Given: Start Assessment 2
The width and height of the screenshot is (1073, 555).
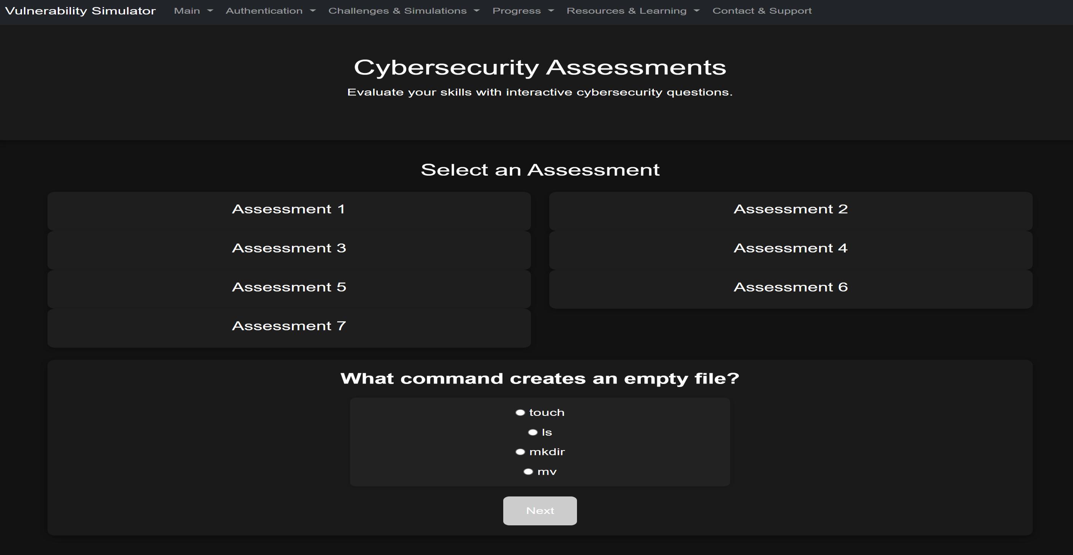Looking at the screenshot, I should tap(790, 209).
